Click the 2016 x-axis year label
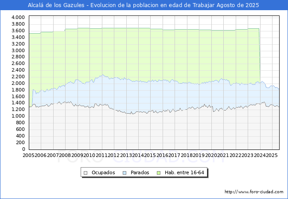The width and height of the screenshot is (288, 199). [162, 155]
